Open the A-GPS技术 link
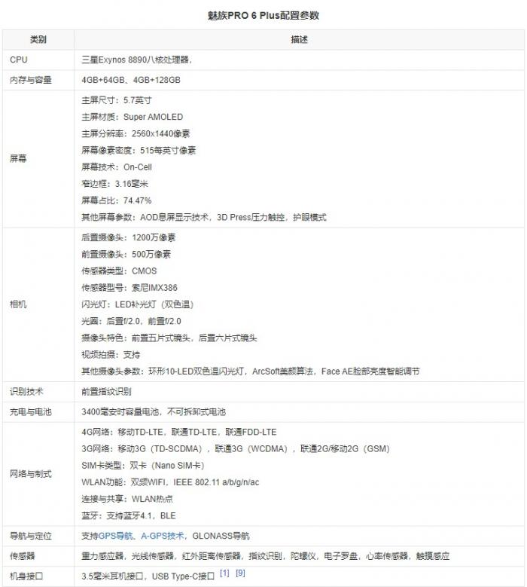The image size is (527, 587). click(x=163, y=536)
